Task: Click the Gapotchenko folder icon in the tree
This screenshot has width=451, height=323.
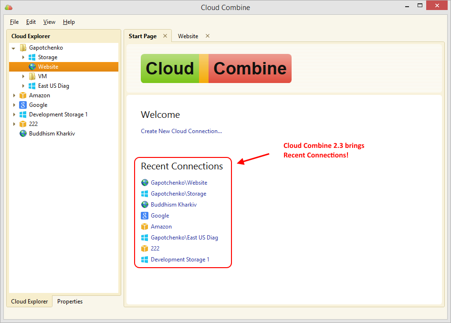Action: point(23,48)
